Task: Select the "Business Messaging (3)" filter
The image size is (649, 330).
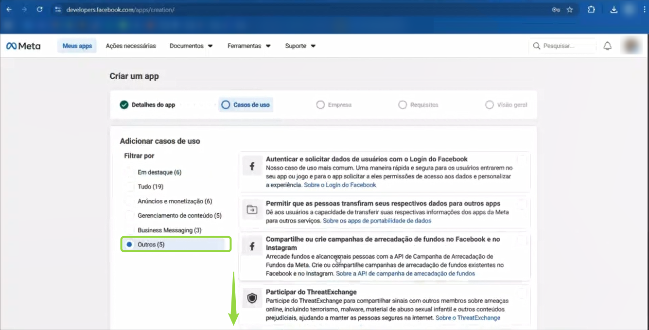Action: coord(169,230)
